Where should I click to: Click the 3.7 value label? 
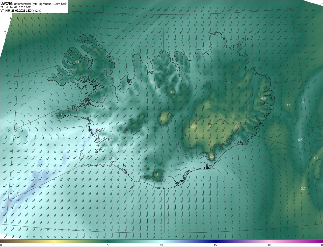303,188
